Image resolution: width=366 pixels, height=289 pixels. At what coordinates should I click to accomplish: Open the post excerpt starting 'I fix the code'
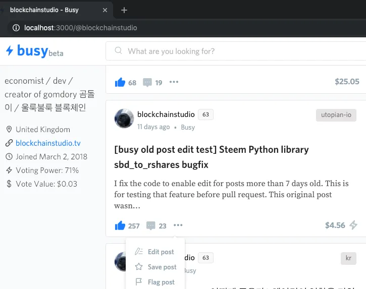tap(231, 195)
